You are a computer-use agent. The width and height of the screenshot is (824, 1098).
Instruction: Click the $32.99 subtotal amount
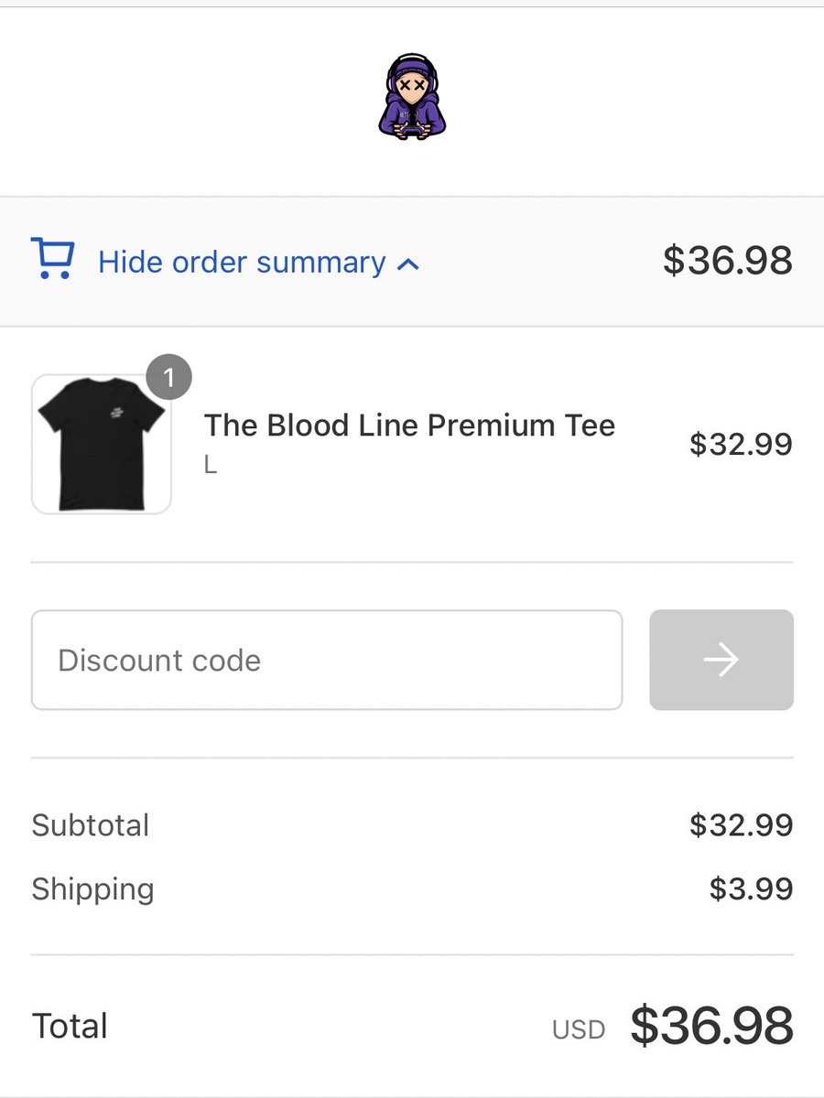741,825
